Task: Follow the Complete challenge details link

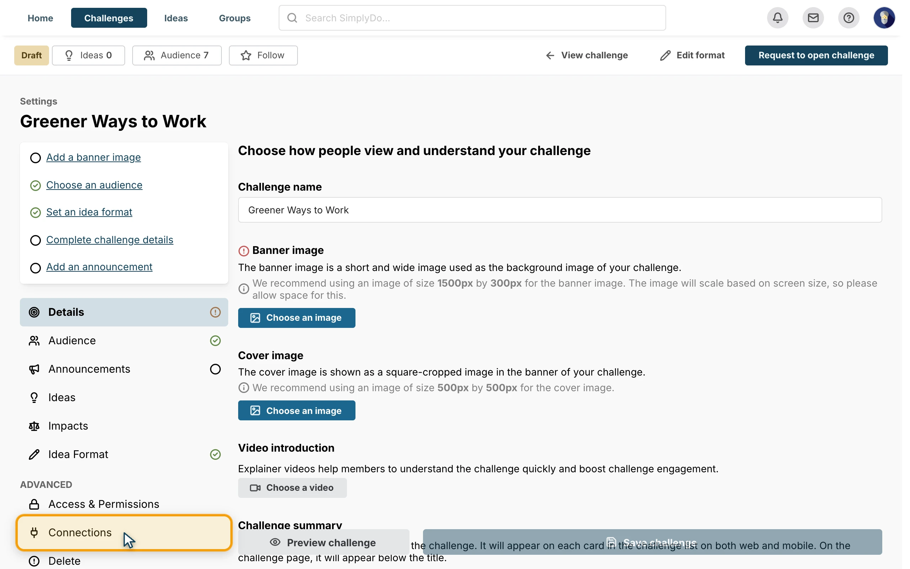Action: (110, 240)
